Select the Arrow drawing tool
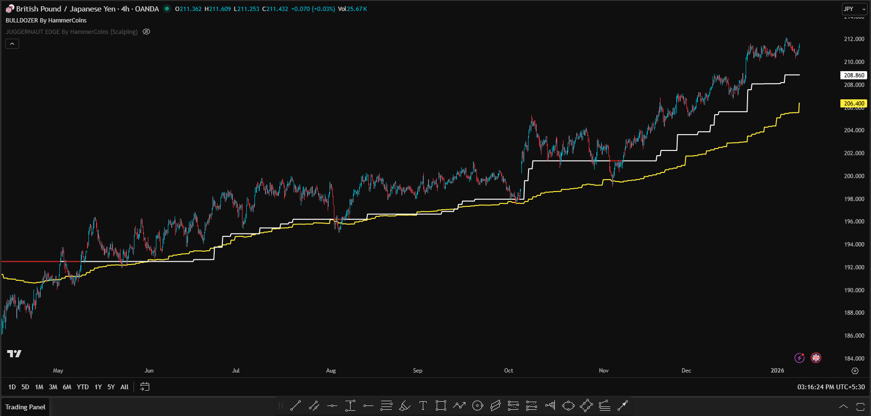This screenshot has width=871, height=416. tap(623, 406)
